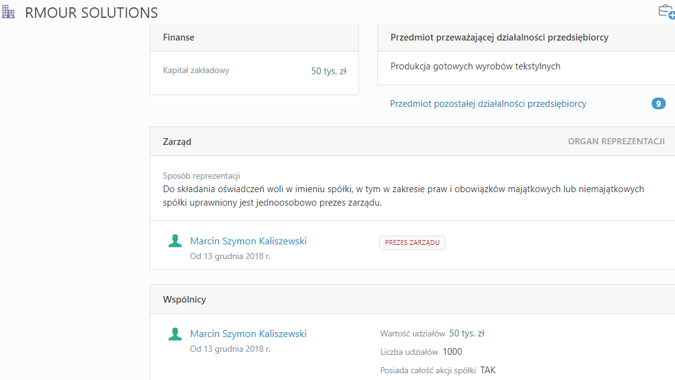This screenshot has width=675, height=380.
Task: Click the person icon in the Wspólnicy section
Action: pos(175,334)
